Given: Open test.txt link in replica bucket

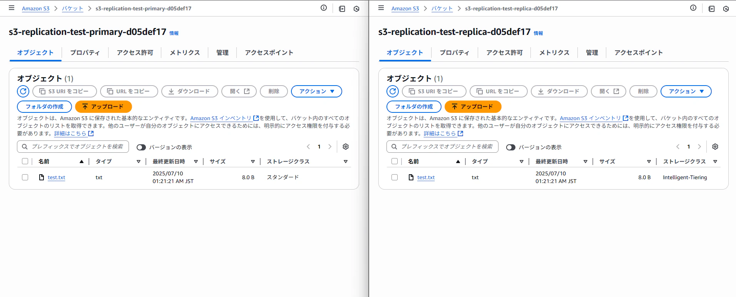Looking at the screenshot, I should click(x=426, y=177).
